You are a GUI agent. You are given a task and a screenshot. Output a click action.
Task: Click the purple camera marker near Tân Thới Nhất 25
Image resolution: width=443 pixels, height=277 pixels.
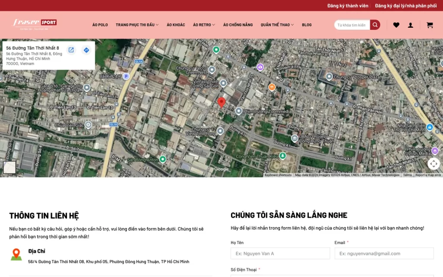[x=260, y=67]
